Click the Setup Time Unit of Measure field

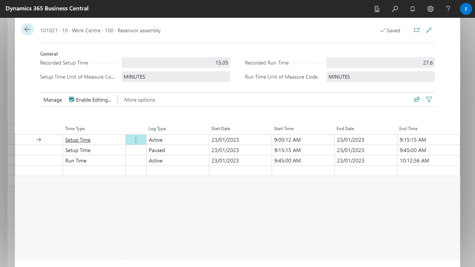[x=176, y=77]
